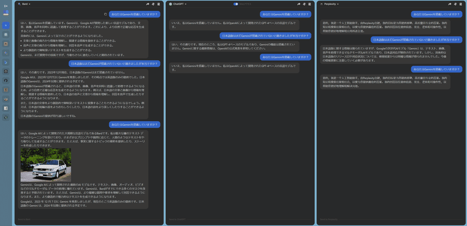Viewport: 467px width, 226px height.
Task: Click the ChatHub logo in the sidebar
Action: tap(6, 13)
